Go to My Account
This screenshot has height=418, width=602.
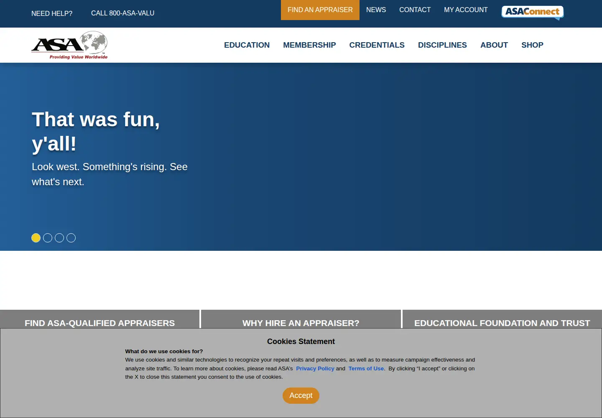(x=466, y=10)
